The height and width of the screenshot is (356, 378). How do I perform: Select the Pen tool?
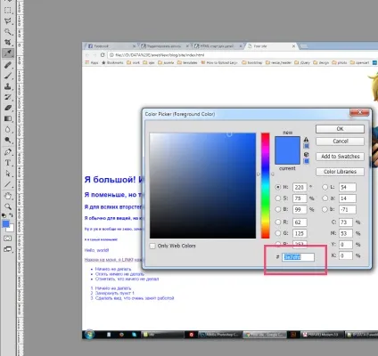point(8,152)
